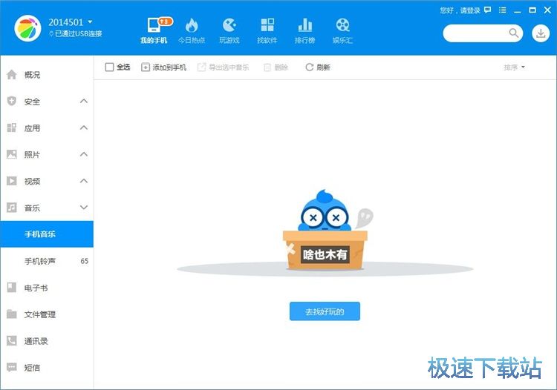This screenshot has width=557, height=390.
Task: Click the 通讯录 phone icon
Action: pos(12,341)
